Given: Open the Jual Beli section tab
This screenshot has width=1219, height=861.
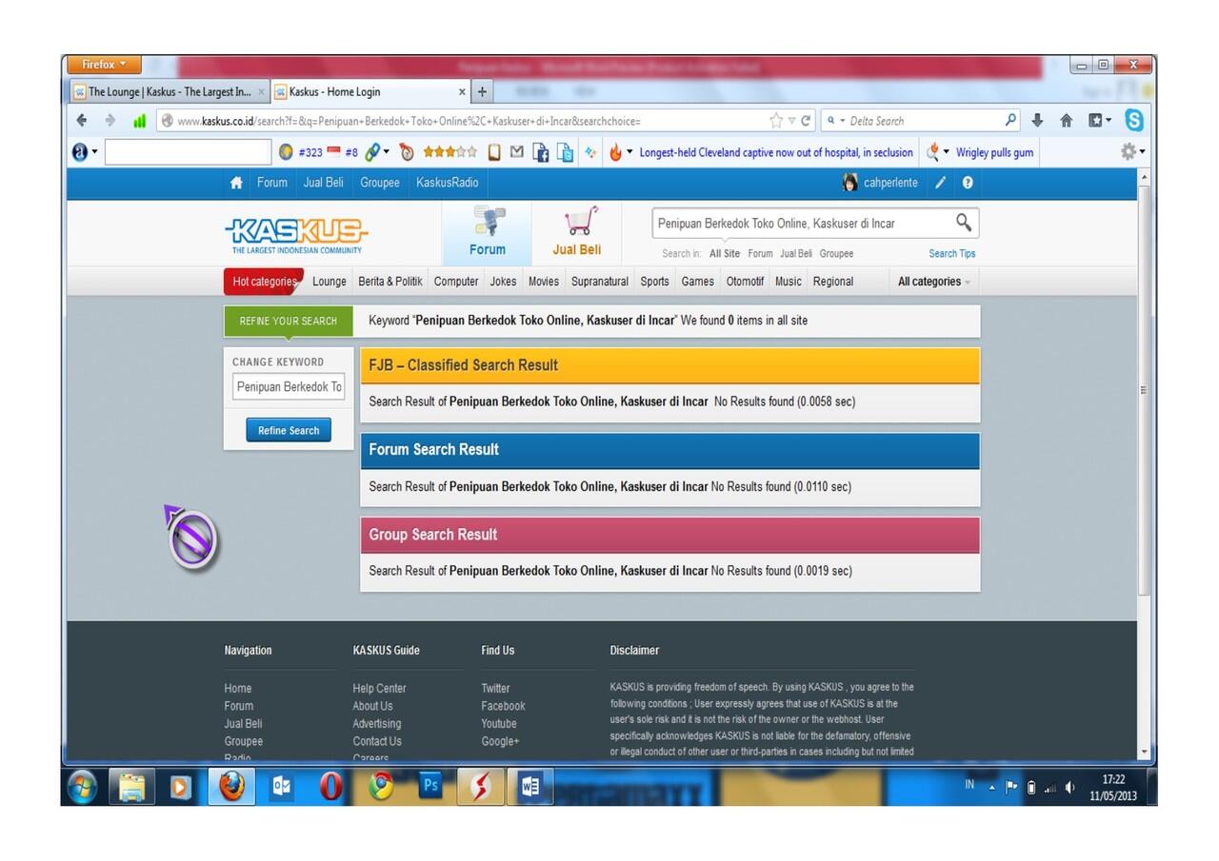Looking at the screenshot, I should tap(577, 233).
